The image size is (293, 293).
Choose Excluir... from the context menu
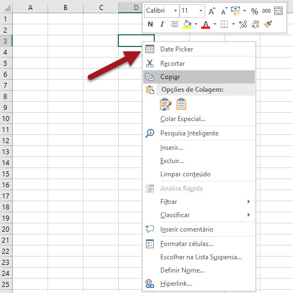tap(199, 161)
